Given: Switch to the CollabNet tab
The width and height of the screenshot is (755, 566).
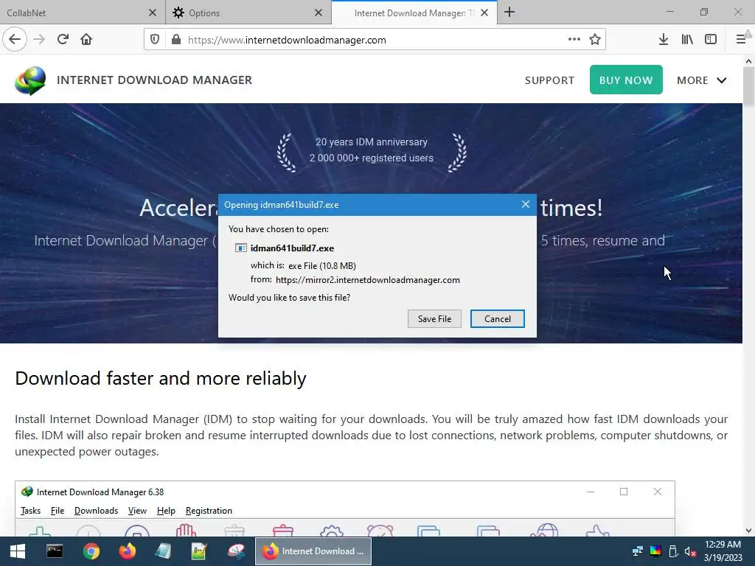Looking at the screenshot, I should tap(83, 13).
